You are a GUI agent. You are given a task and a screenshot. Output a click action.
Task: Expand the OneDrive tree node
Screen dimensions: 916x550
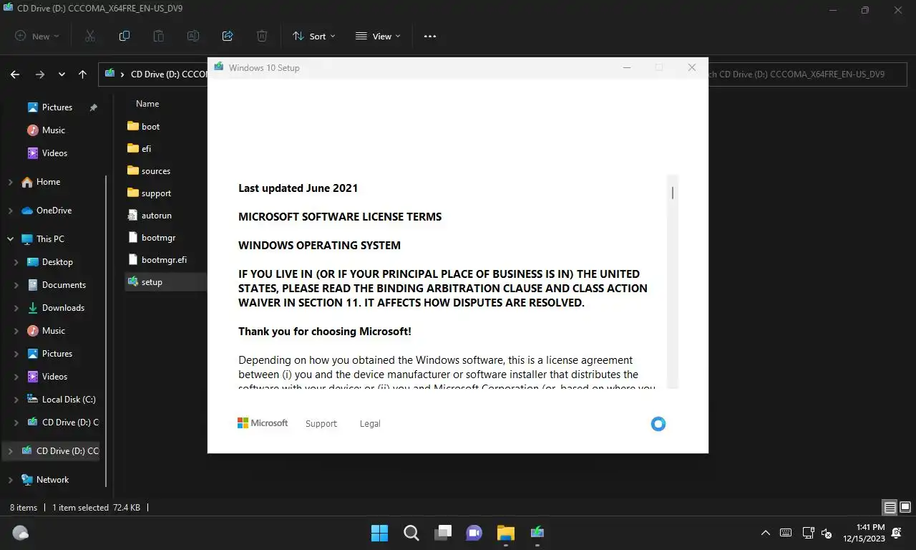11,211
